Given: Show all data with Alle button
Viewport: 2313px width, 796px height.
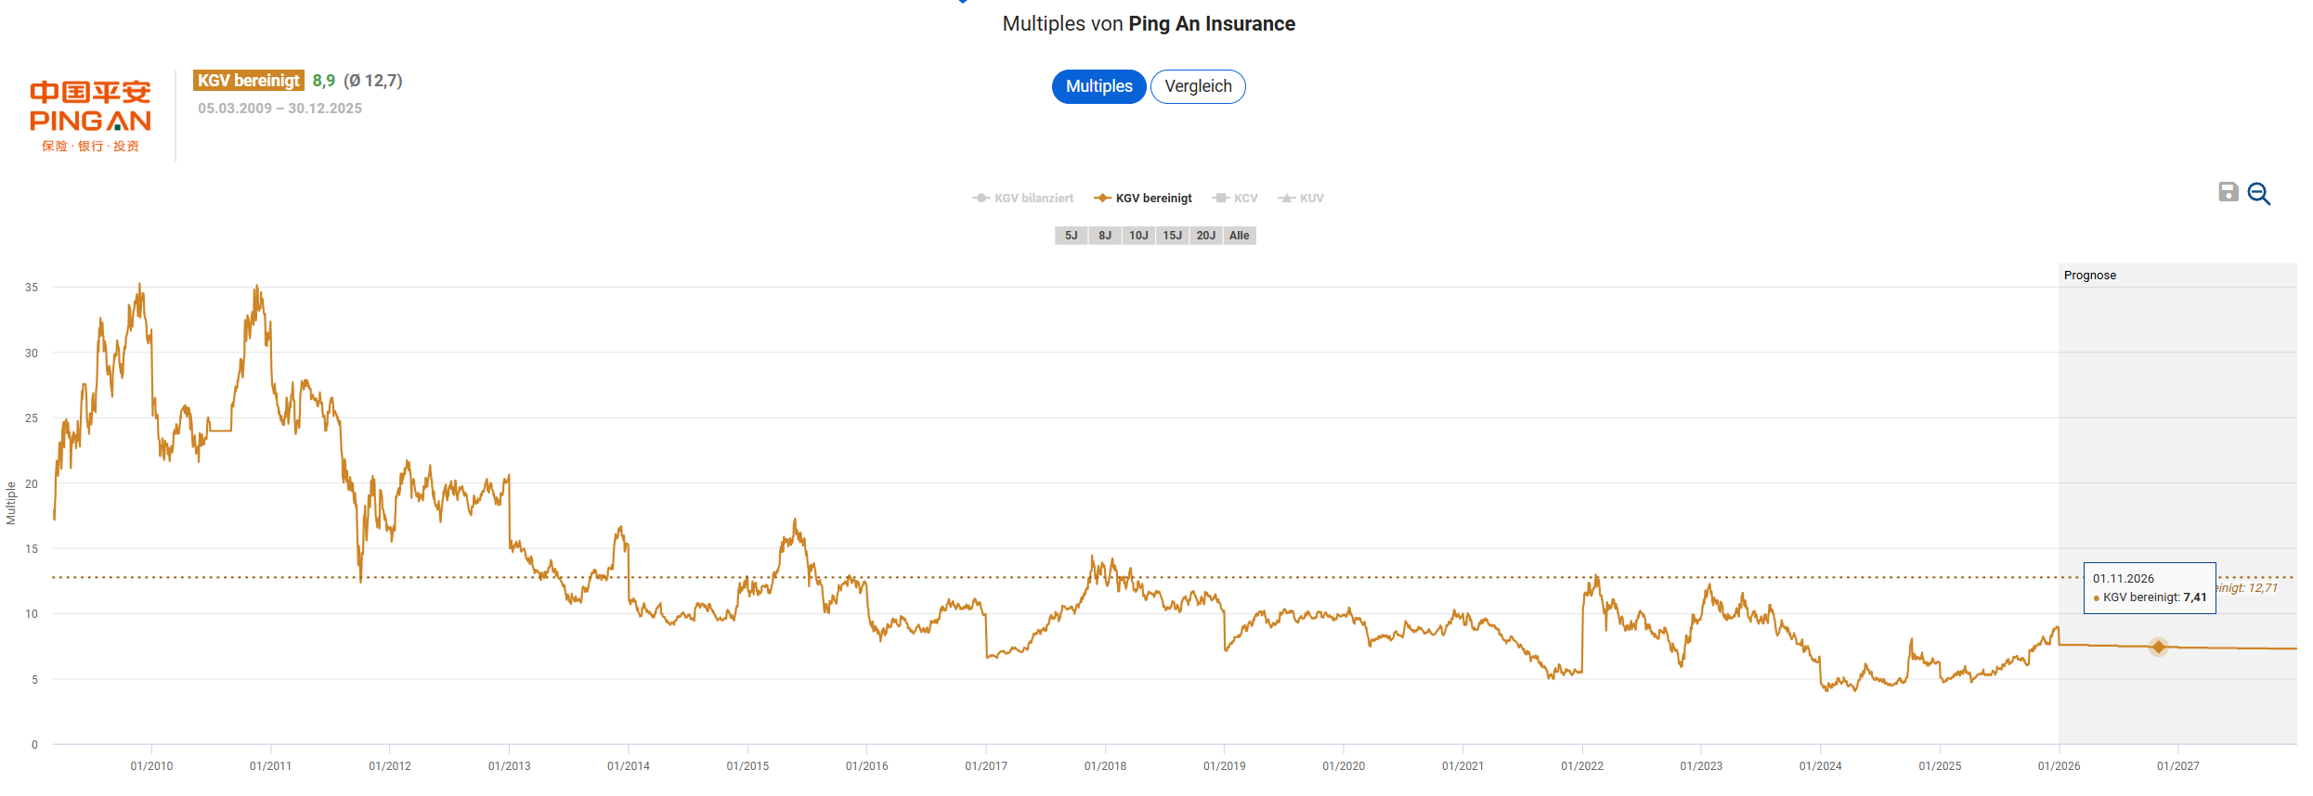Looking at the screenshot, I should (1240, 236).
